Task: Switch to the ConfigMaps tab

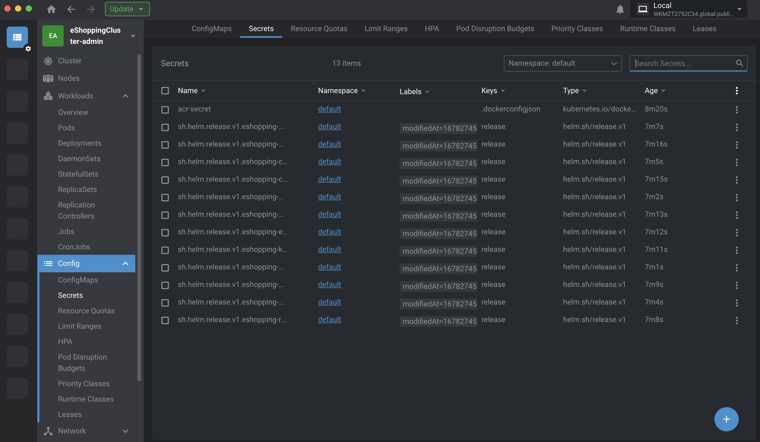Action: (211, 29)
